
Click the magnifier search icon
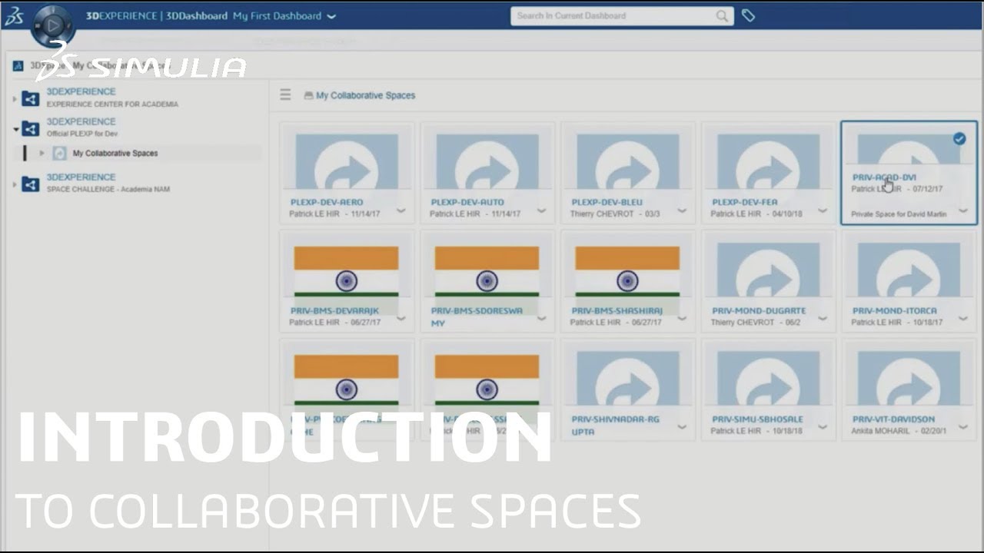pyautogui.click(x=722, y=15)
